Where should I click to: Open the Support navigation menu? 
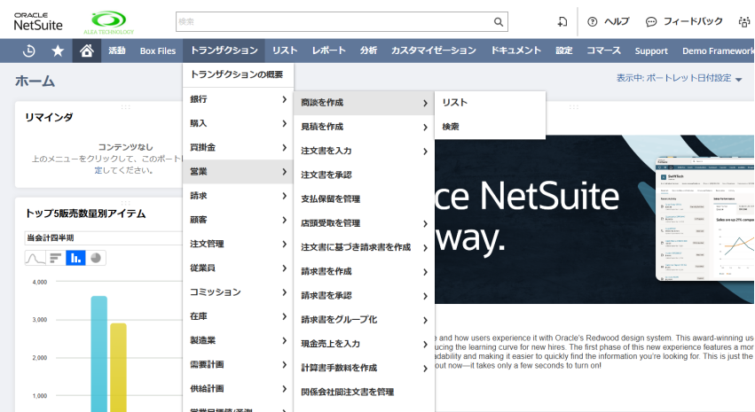tap(651, 51)
